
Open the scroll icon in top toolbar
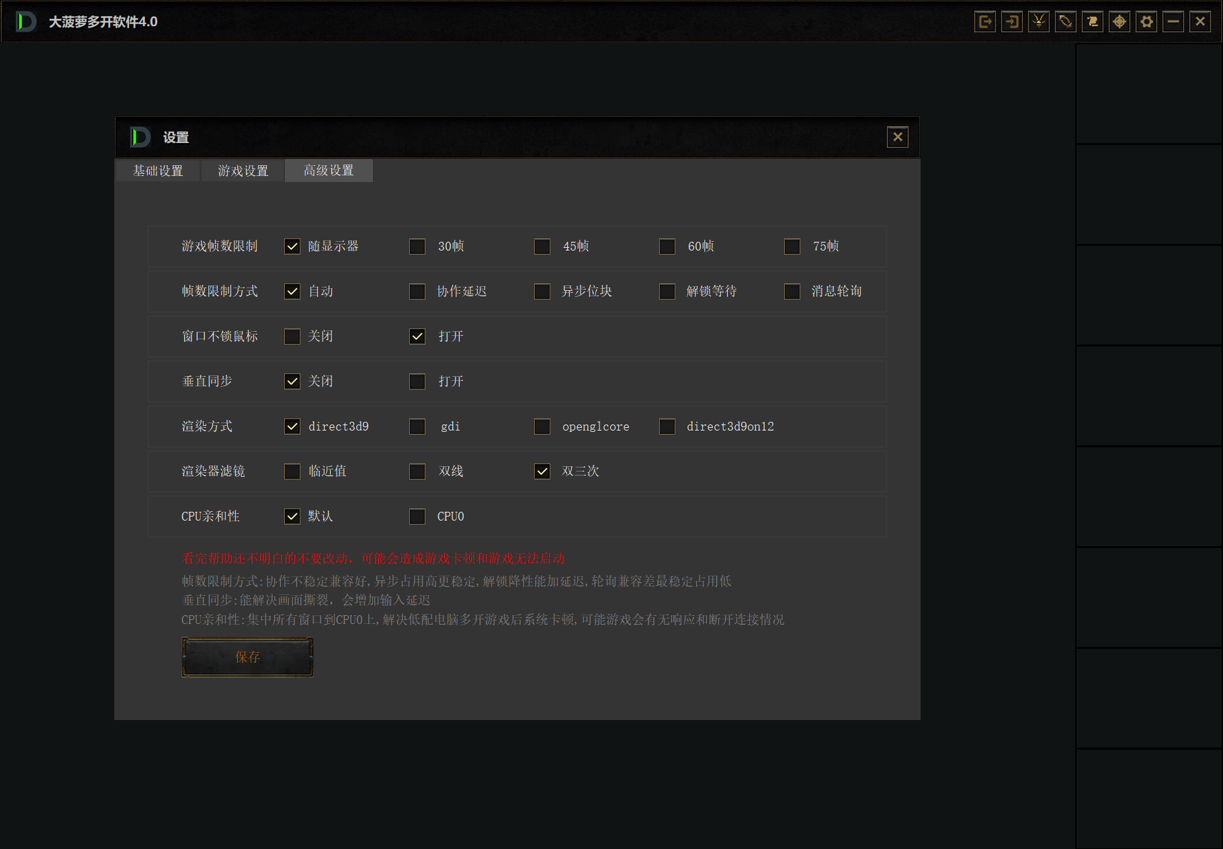point(1093,21)
